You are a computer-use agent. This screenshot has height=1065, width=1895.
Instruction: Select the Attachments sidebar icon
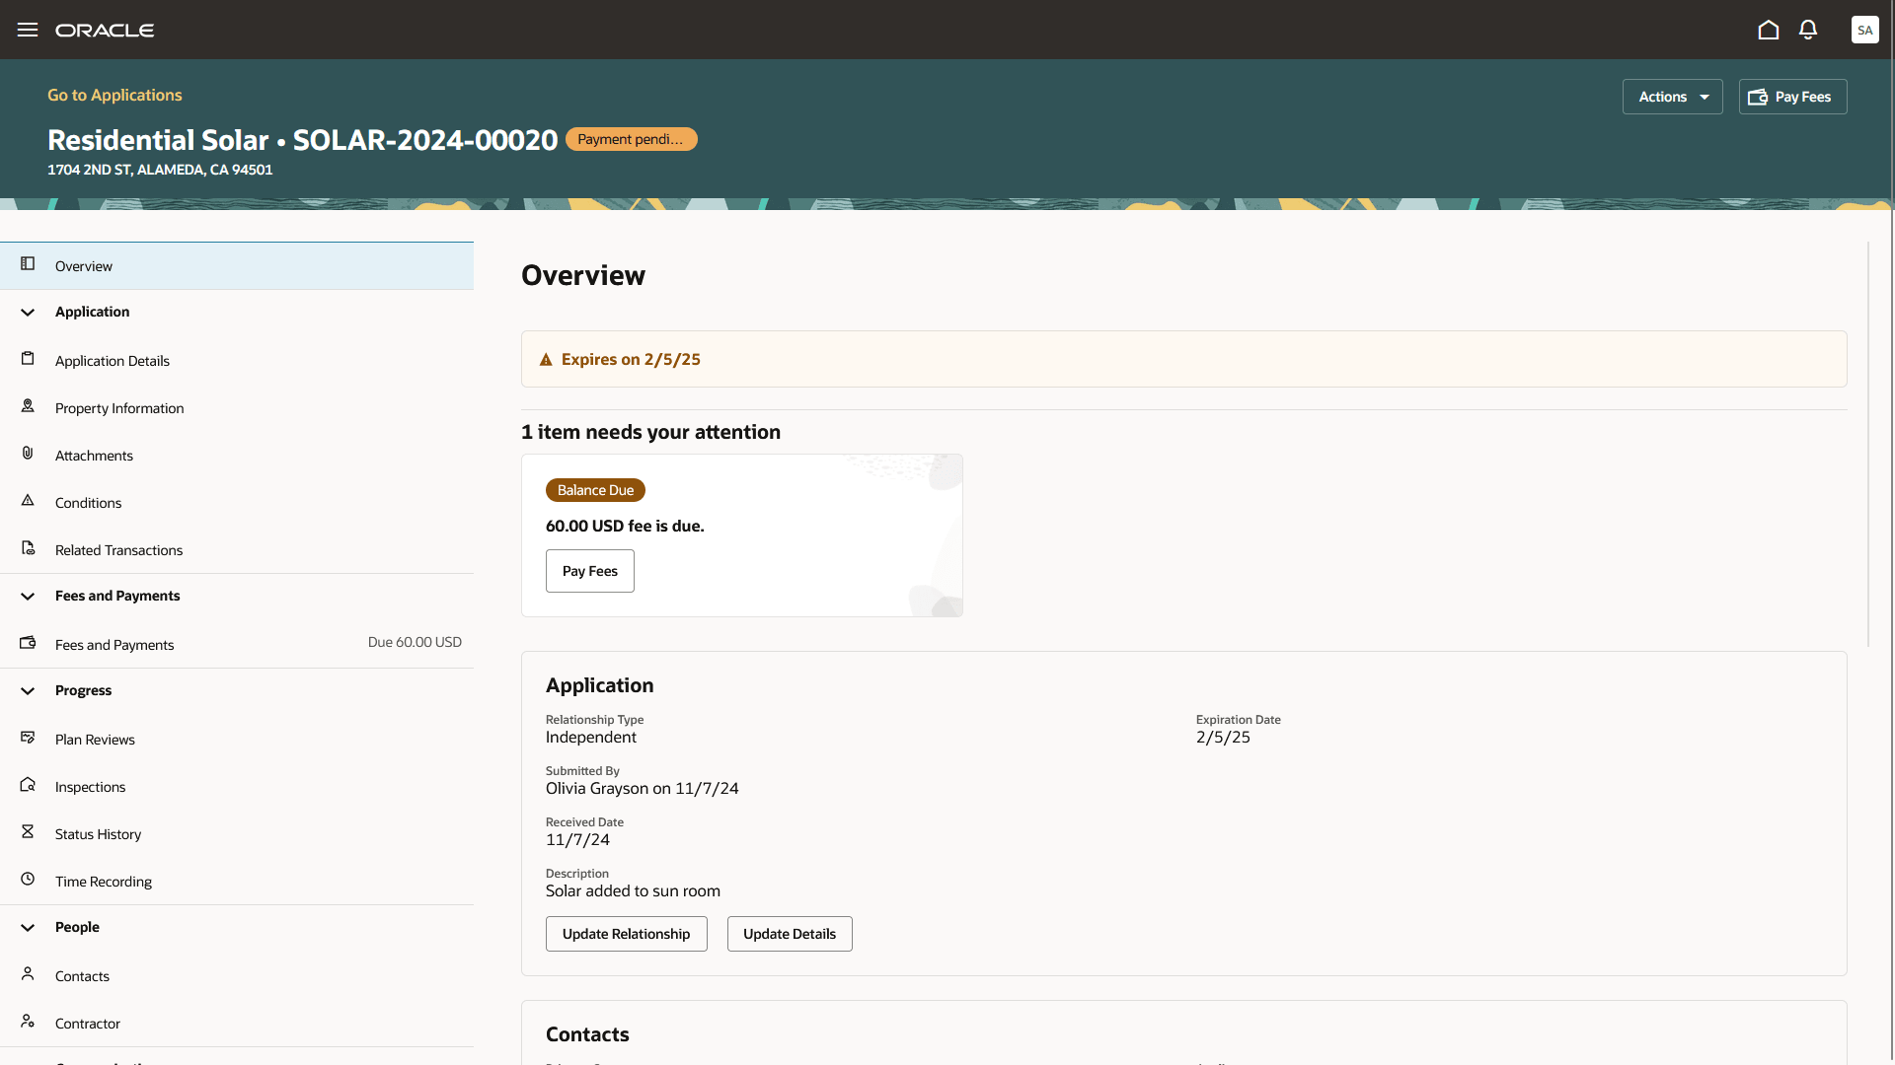(x=27, y=454)
